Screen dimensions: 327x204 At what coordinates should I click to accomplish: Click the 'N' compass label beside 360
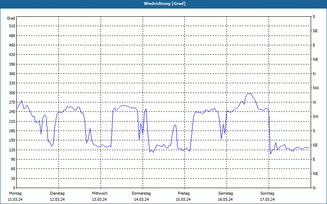314,74
